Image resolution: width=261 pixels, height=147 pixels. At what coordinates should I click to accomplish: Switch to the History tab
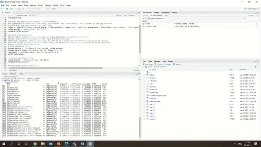coord(157,13)
